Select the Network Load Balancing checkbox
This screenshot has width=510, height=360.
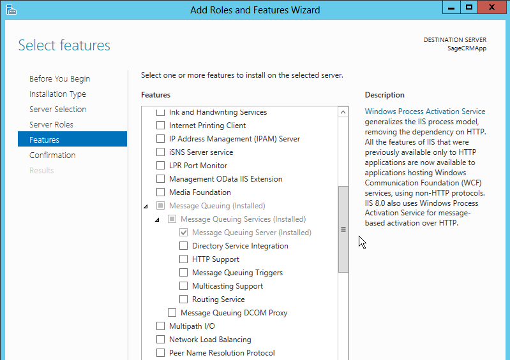click(x=161, y=340)
